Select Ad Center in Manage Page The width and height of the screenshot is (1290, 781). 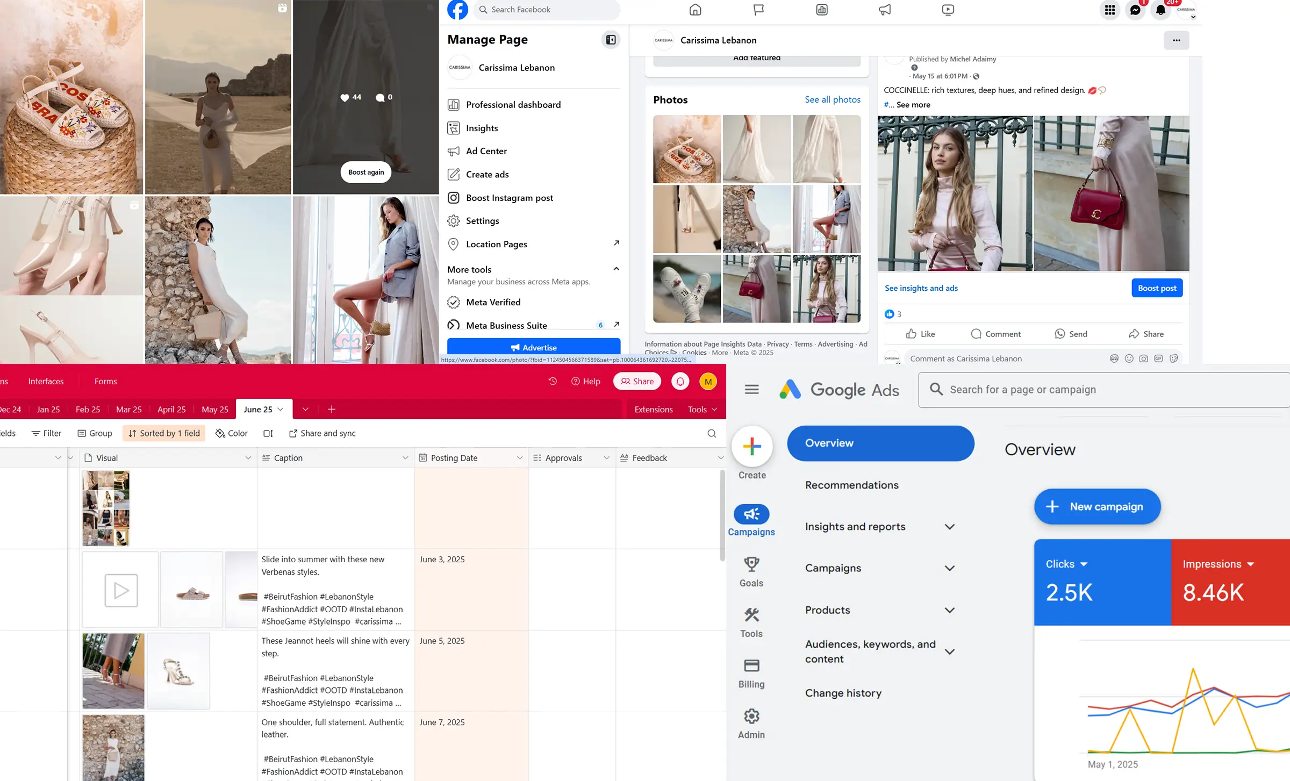(x=486, y=151)
